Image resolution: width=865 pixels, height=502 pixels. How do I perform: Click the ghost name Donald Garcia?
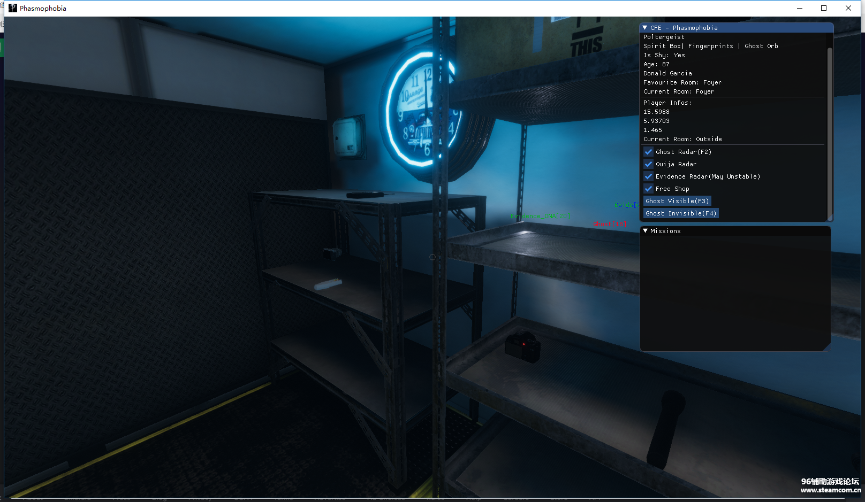(667, 73)
